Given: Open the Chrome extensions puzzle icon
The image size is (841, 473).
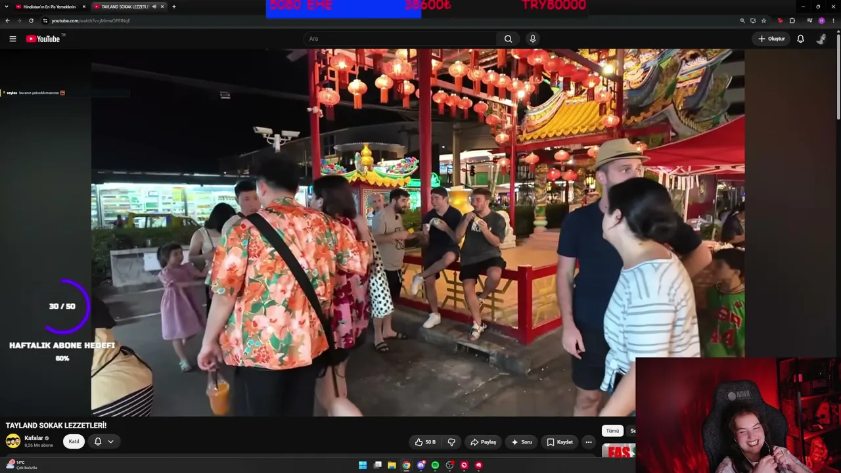Looking at the screenshot, I should point(792,20).
